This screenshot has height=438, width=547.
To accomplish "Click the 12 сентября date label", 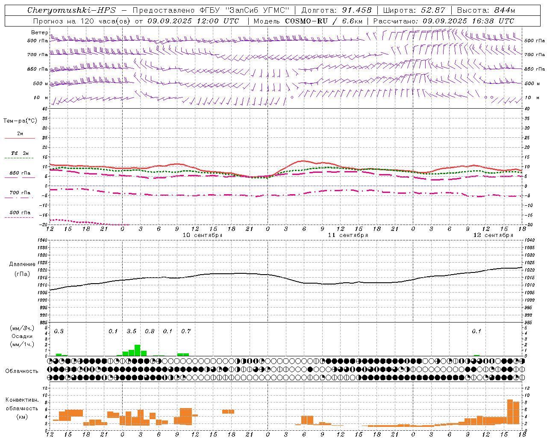I will pos(493,235).
